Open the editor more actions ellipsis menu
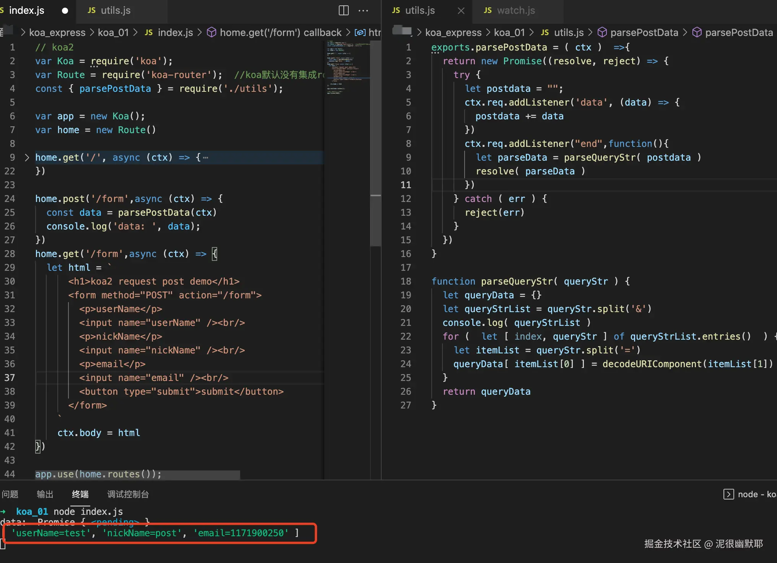Screen dimensions: 777x563 (363, 10)
